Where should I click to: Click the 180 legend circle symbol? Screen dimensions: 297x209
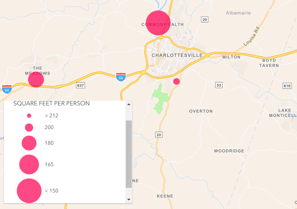click(x=29, y=143)
